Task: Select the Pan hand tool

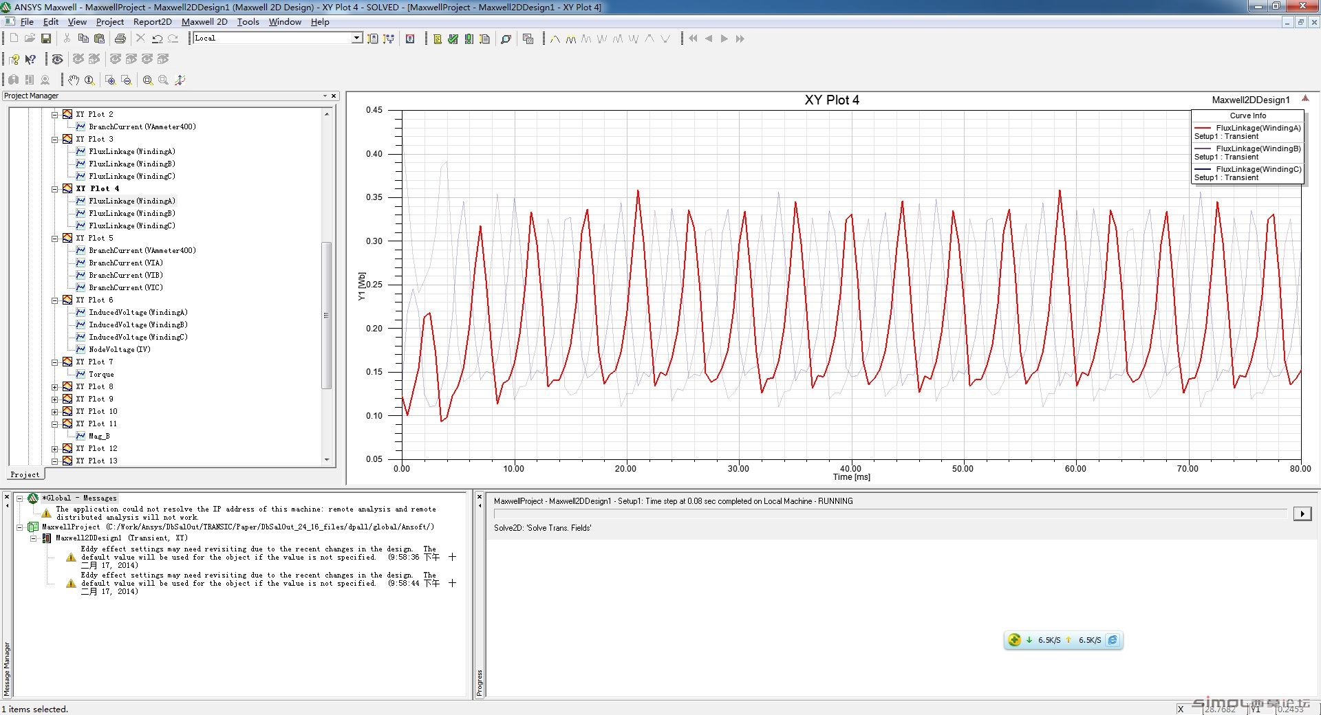Action: (74, 80)
